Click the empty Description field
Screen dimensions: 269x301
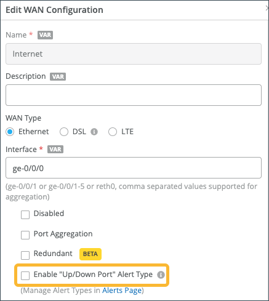(134, 95)
